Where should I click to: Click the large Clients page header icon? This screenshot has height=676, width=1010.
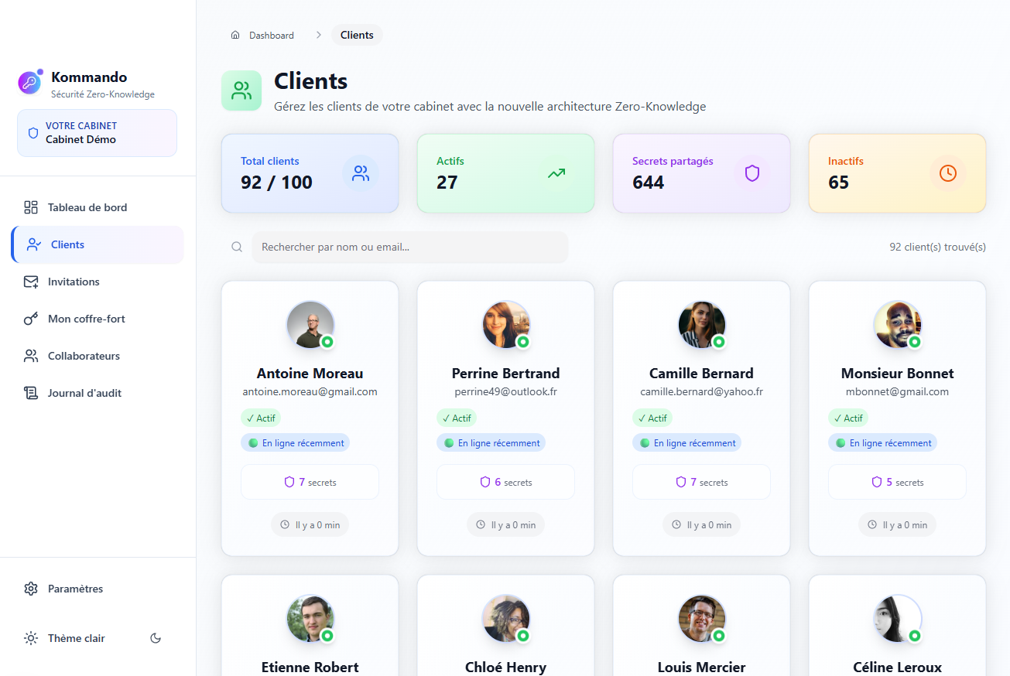click(242, 90)
